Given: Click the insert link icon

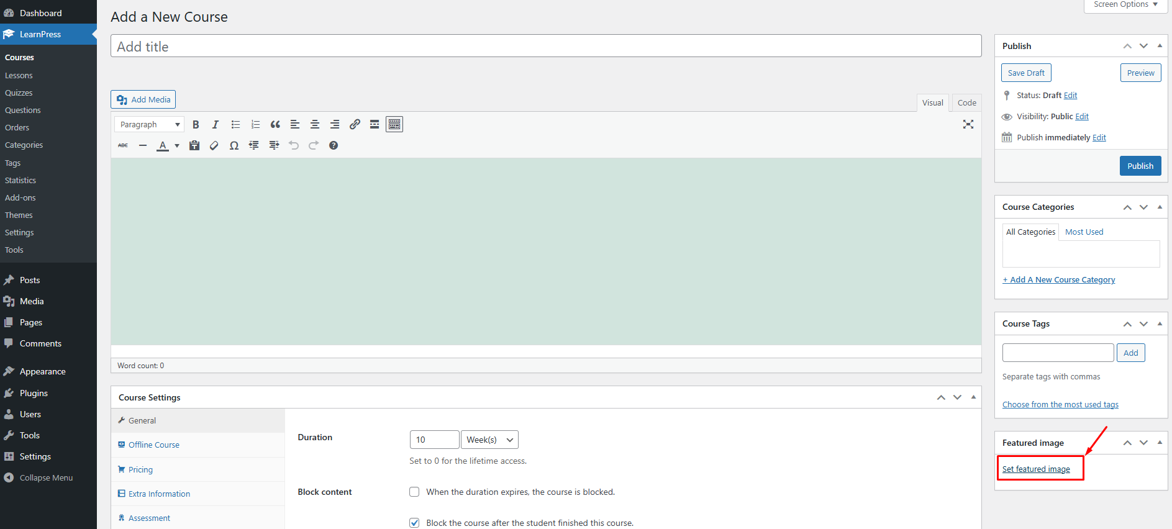Looking at the screenshot, I should pos(355,125).
